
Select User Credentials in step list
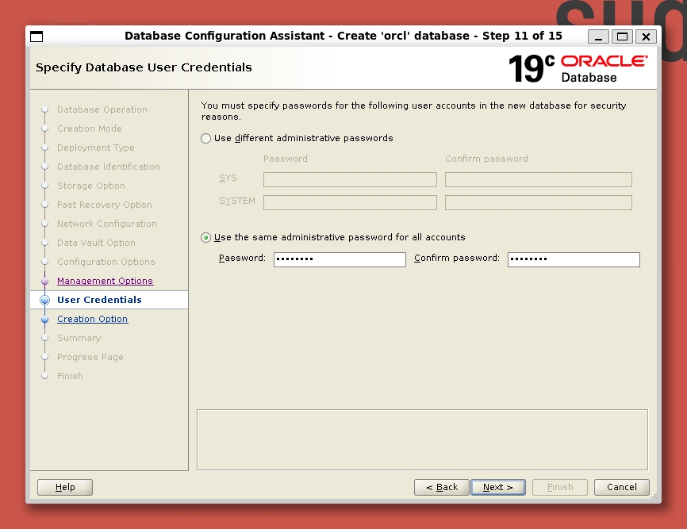pyautogui.click(x=99, y=300)
